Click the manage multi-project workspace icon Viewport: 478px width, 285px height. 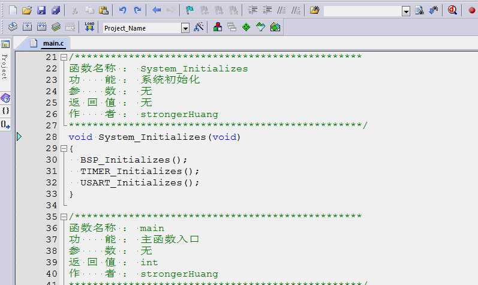point(232,27)
